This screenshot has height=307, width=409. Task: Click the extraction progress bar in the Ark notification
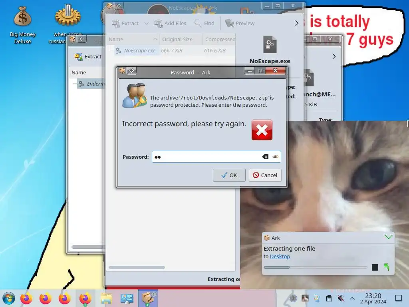point(316,267)
